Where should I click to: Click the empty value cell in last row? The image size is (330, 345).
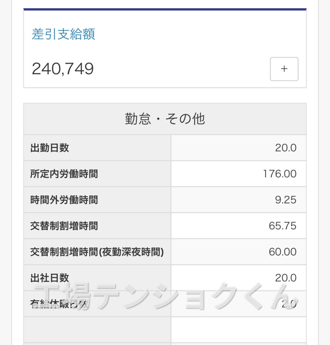point(239,330)
